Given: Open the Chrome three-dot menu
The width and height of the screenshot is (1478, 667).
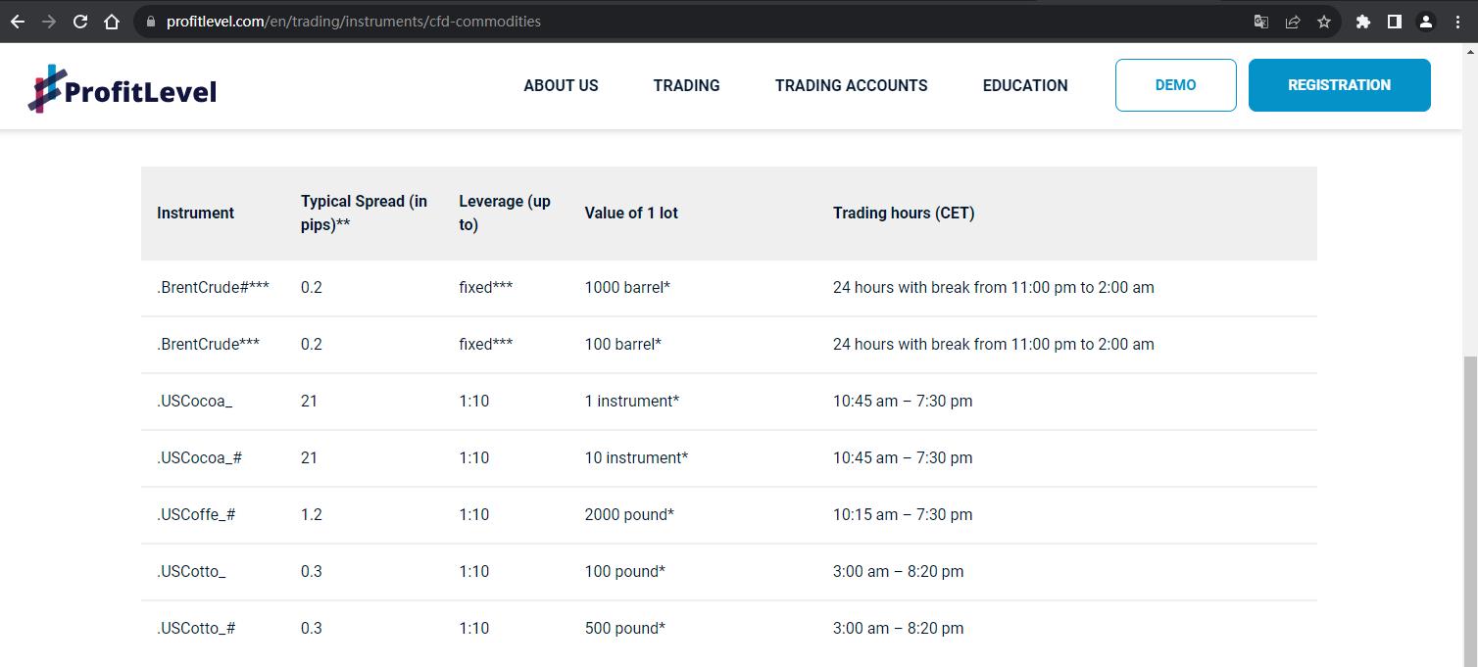Looking at the screenshot, I should [1457, 22].
